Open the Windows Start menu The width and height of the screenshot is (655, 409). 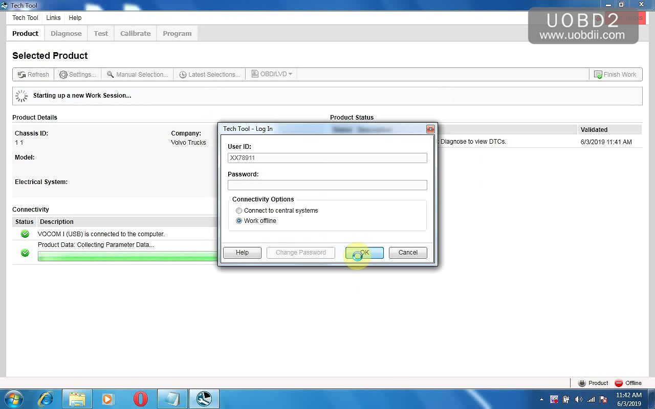[x=13, y=399]
